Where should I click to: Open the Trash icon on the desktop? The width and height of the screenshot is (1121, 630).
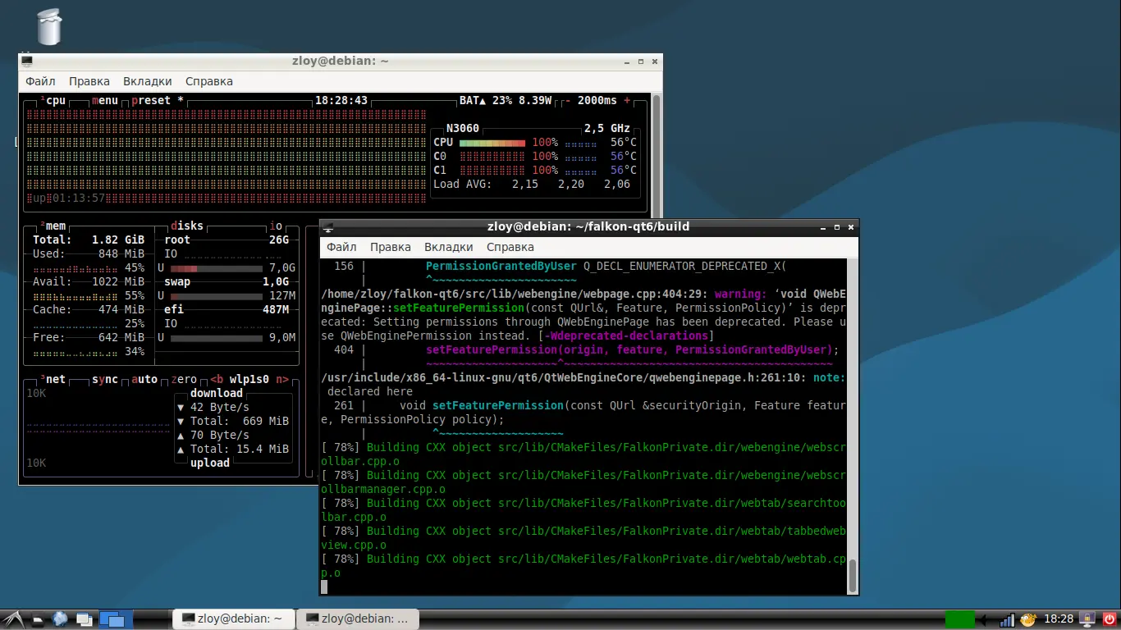49,26
